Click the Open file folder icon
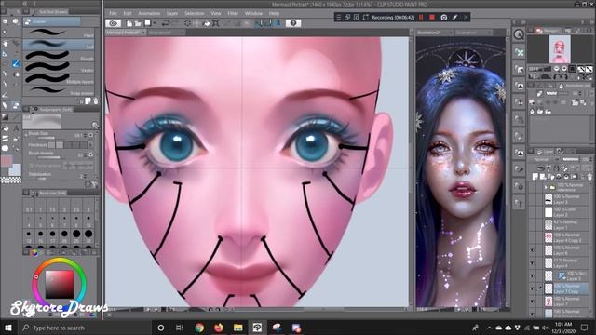This screenshot has width=596, height=335. pyautogui.click(x=137, y=23)
